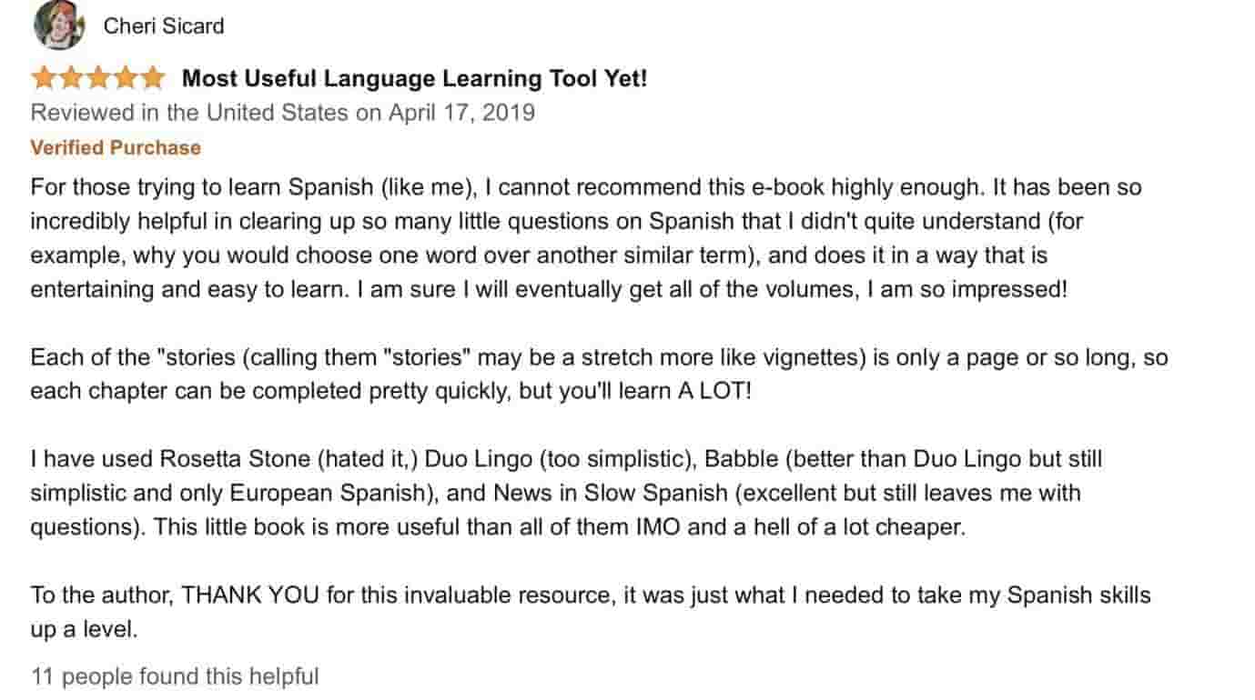Click the fifth, last rating star
The image size is (1255, 700).
click(x=150, y=78)
